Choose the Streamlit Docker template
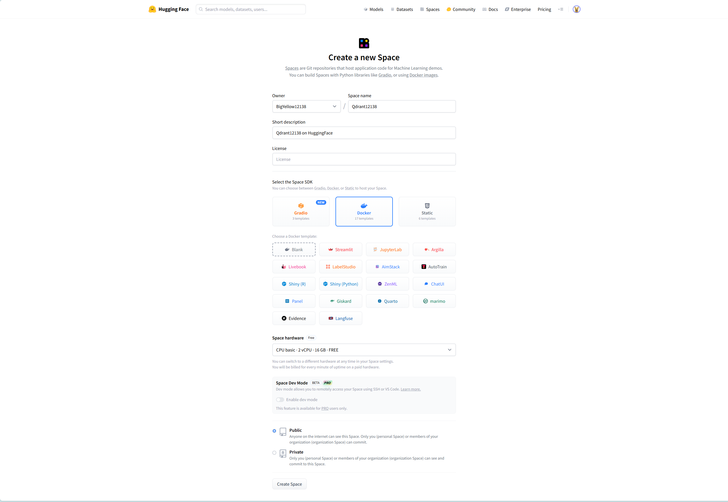The width and height of the screenshot is (728, 502). (340, 249)
